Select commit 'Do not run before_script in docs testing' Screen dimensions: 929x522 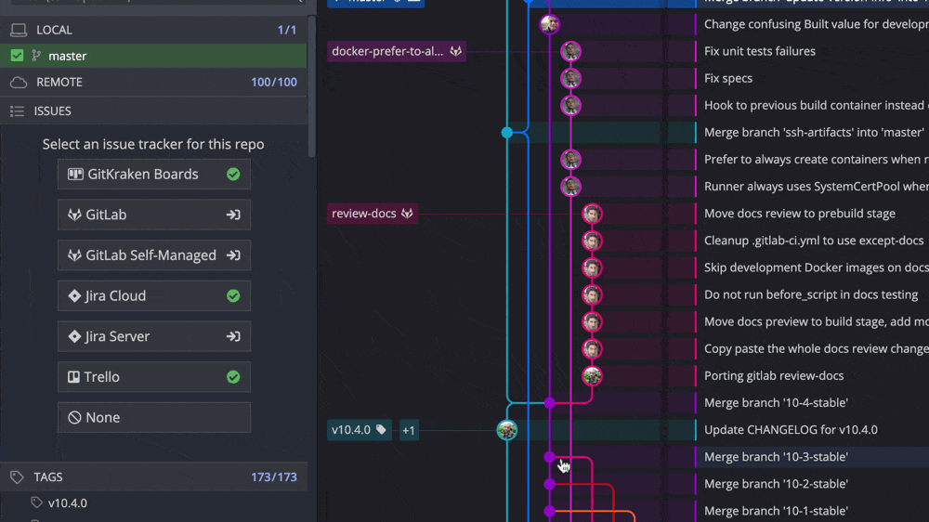810,294
